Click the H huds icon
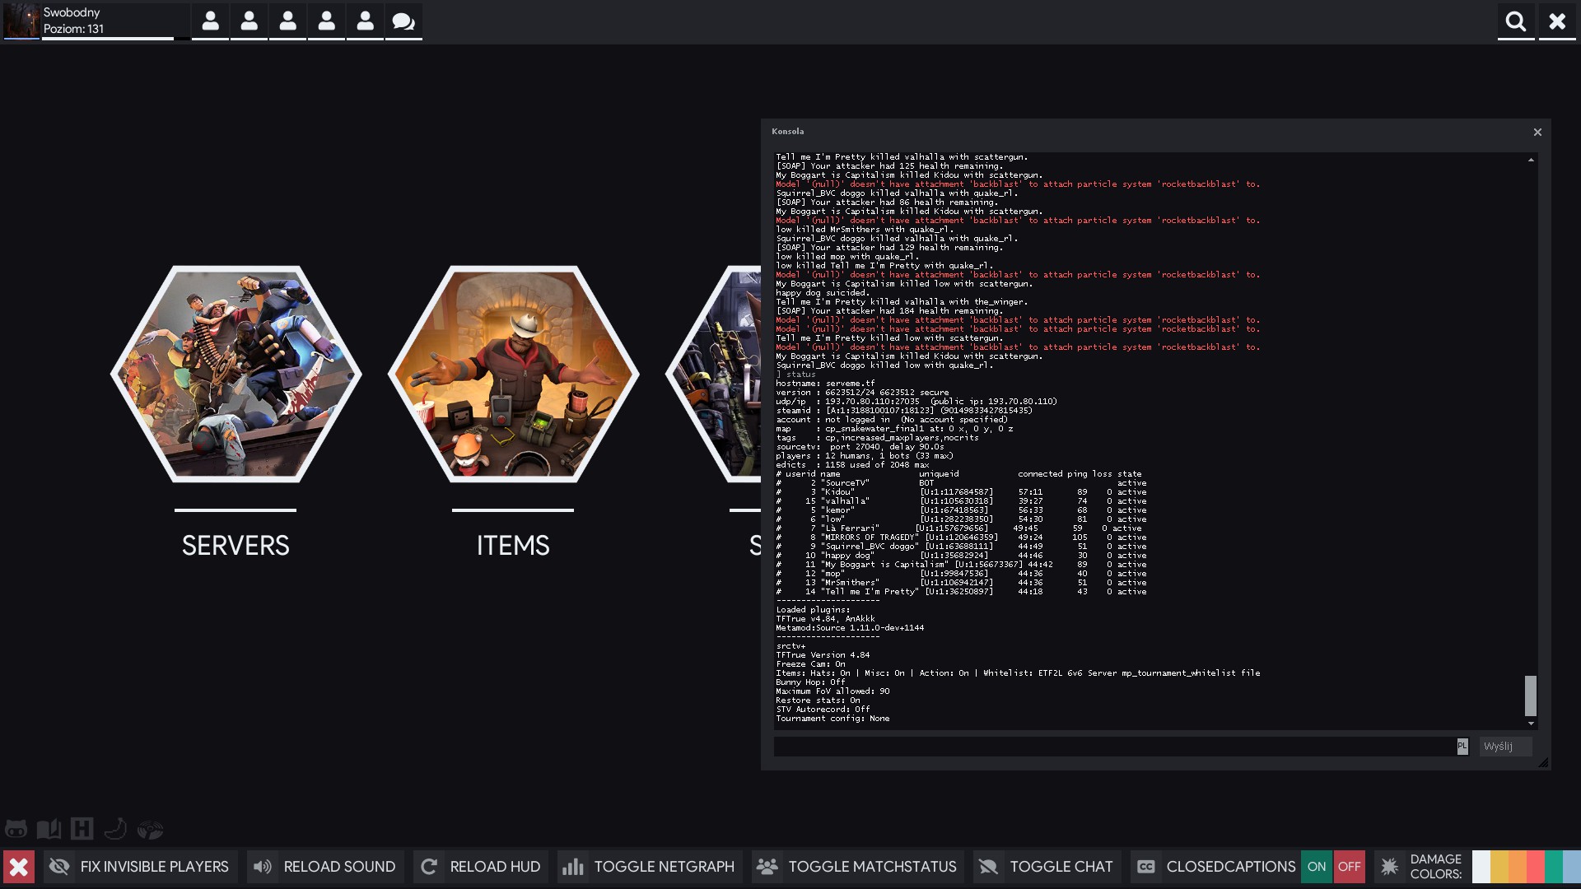Image resolution: width=1581 pixels, height=889 pixels. (82, 829)
